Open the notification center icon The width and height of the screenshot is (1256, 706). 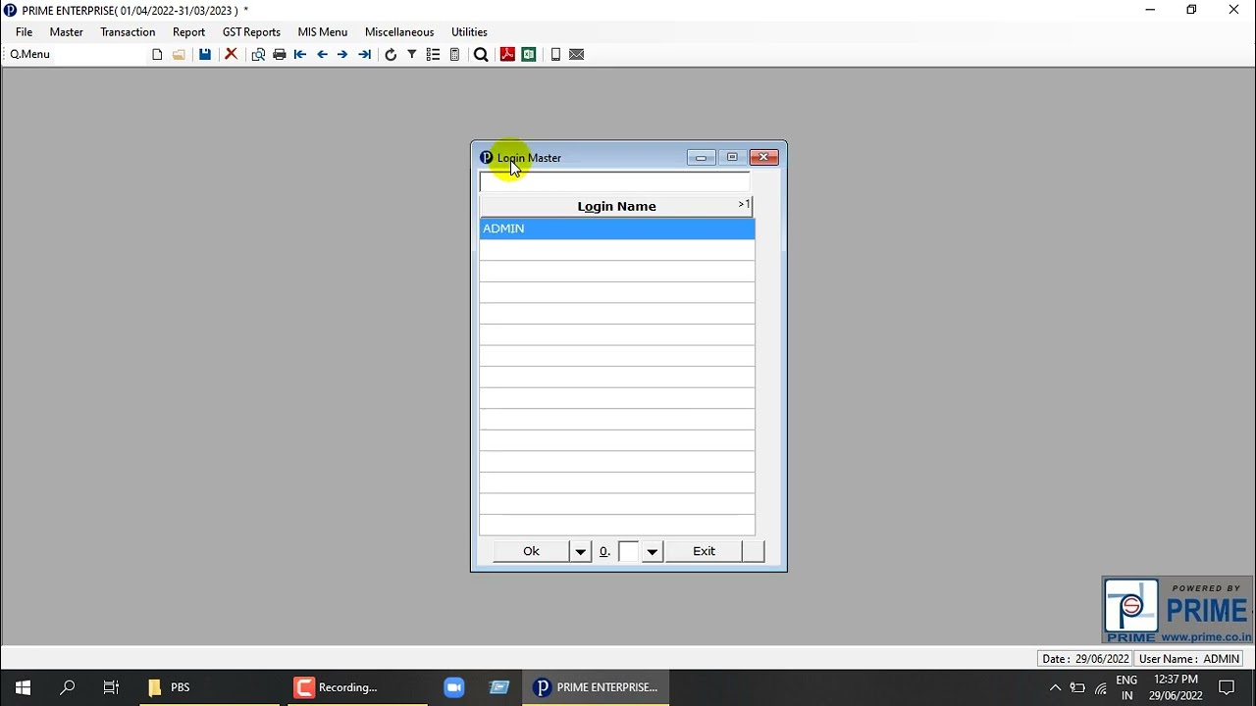pos(1227,687)
